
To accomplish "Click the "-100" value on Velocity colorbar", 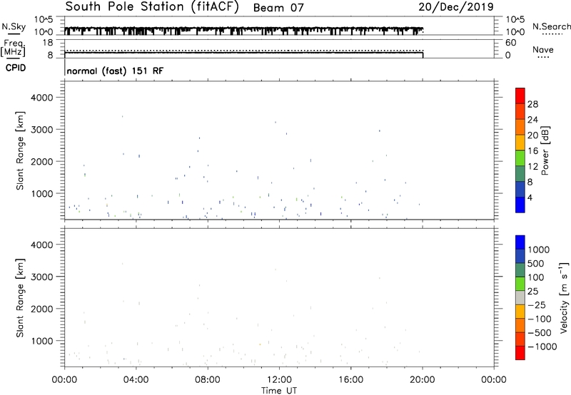I will (x=539, y=319).
